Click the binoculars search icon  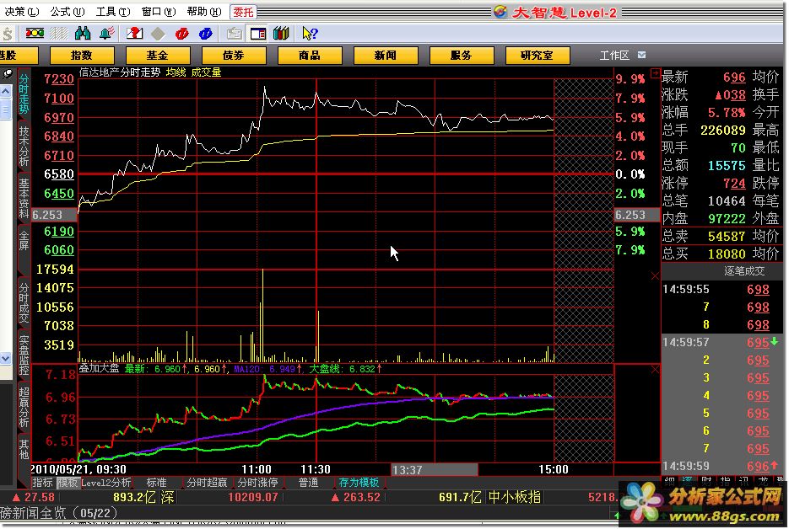tap(83, 34)
